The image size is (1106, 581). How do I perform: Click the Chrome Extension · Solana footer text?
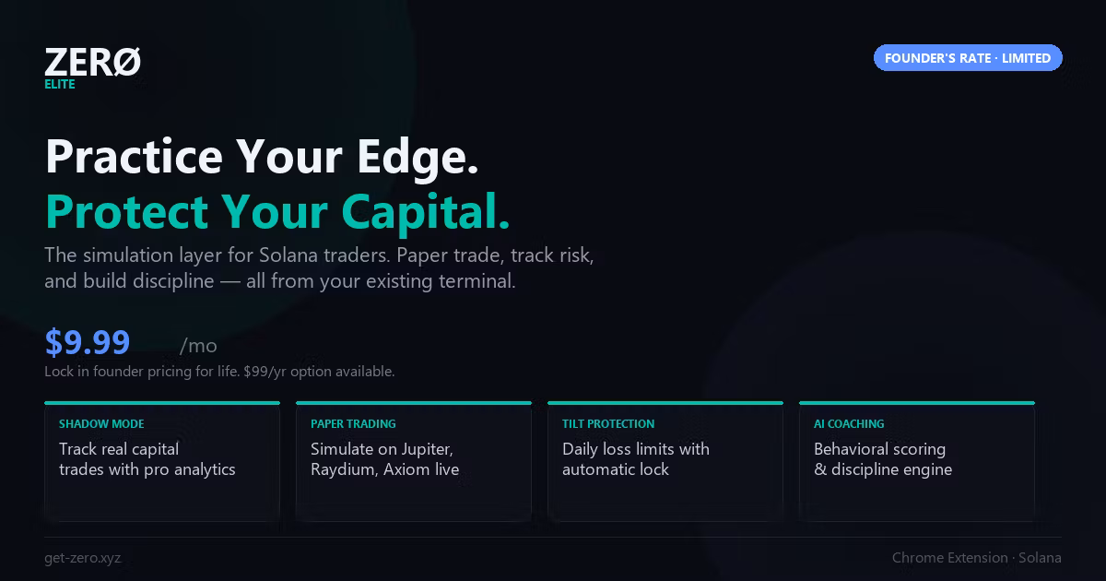point(976,558)
